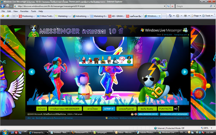Screen dimensions: 216x135
Task: Click the STRIP IT button
Action: click(x=109, y=109)
